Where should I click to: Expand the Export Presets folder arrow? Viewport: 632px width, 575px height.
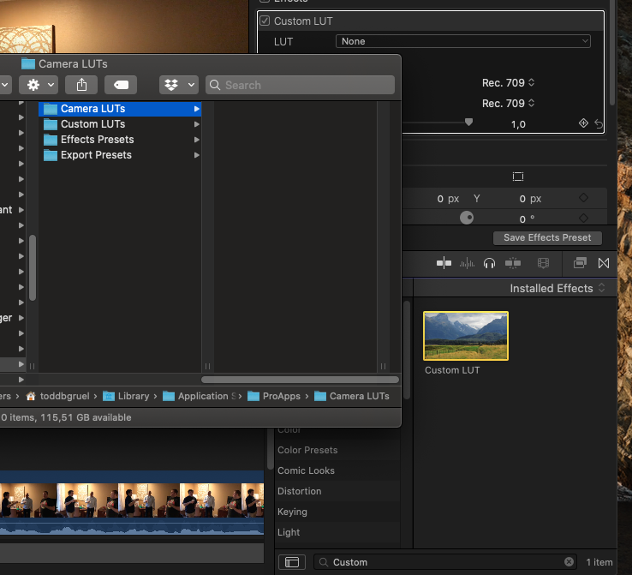pos(197,155)
